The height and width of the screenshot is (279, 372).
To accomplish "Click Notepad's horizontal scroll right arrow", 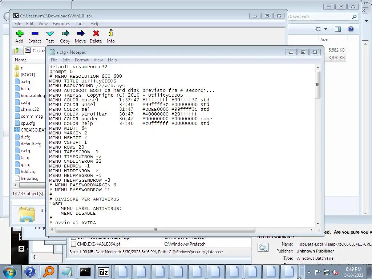I will [x=311, y=230].
